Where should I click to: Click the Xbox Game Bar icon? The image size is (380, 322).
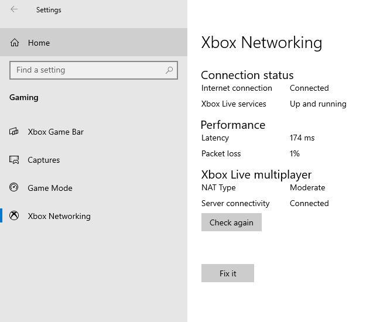[15, 132]
